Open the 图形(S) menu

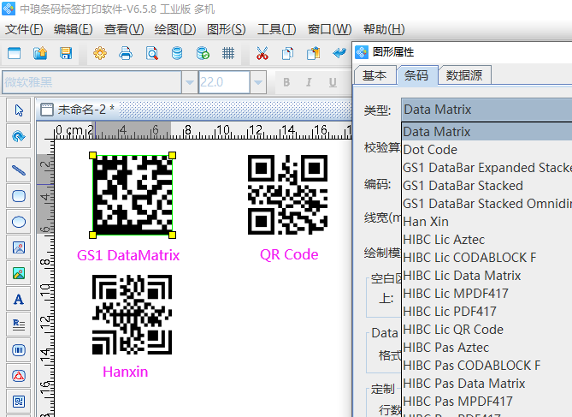[x=226, y=29]
